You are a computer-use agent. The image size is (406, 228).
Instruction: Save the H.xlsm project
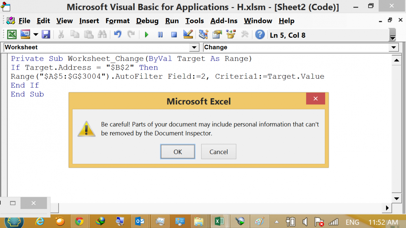click(x=46, y=34)
